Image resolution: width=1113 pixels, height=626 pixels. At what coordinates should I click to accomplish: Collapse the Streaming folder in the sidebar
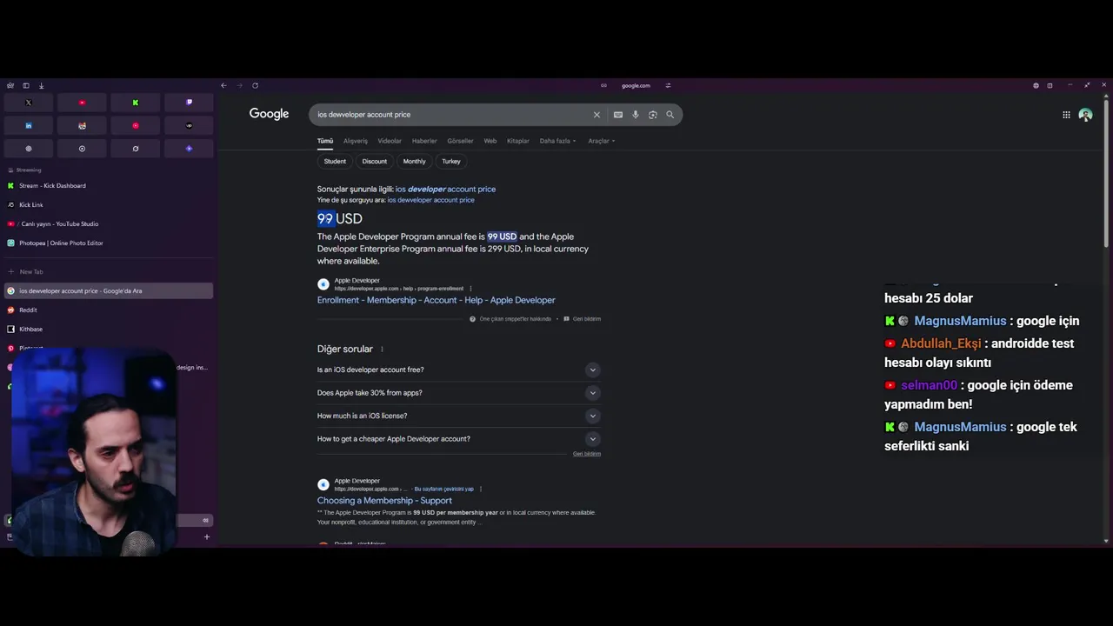coord(23,170)
